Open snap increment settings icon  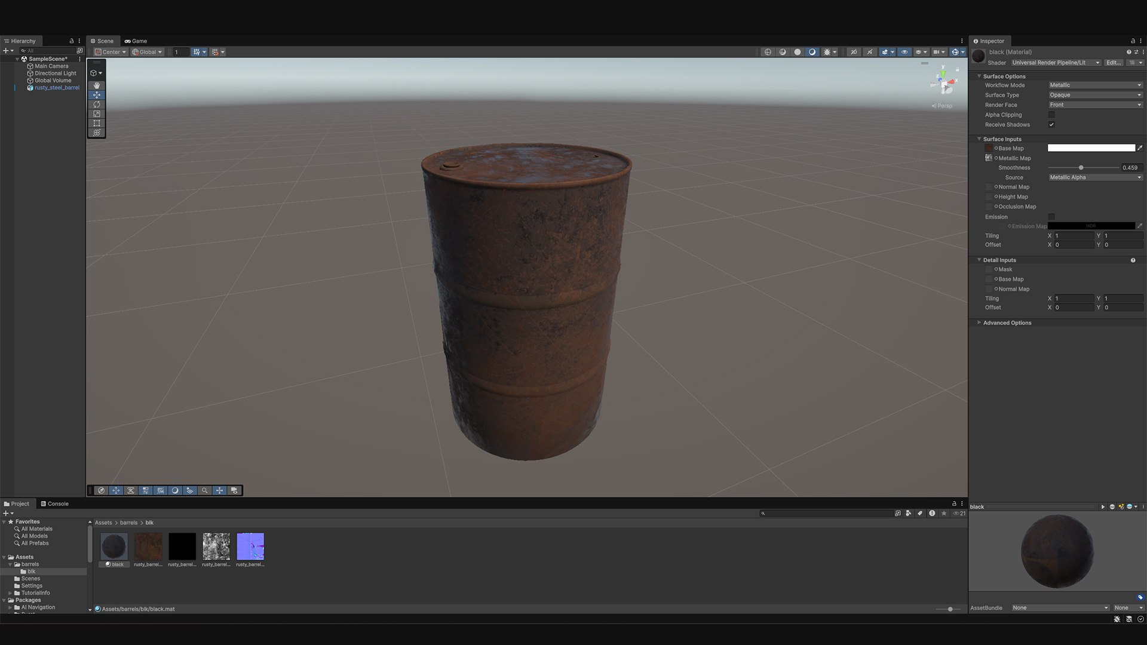[215, 52]
